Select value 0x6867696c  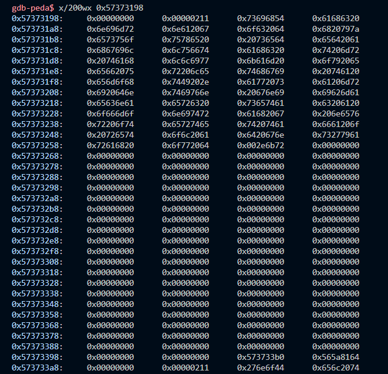point(110,51)
